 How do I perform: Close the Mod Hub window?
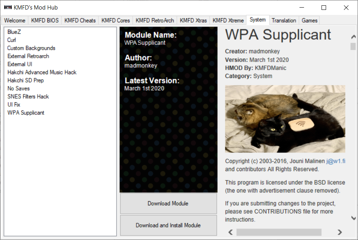tap(346, 8)
